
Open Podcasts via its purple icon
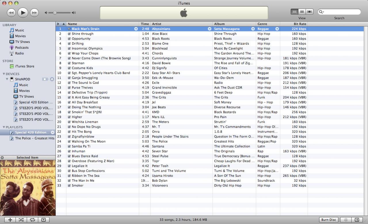pos(12,48)
